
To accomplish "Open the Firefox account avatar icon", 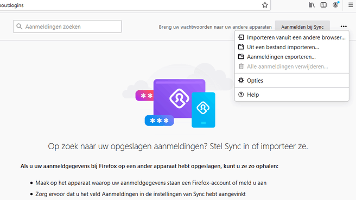I will (335, 5).
